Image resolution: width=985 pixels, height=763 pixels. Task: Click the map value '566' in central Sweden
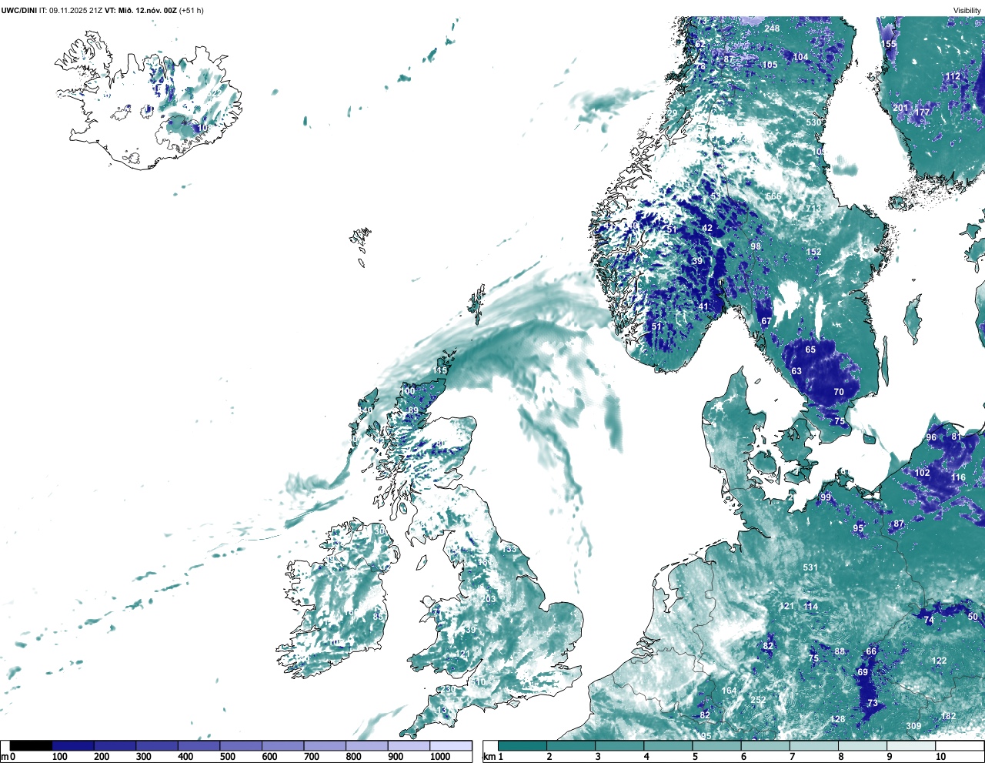point(773,196)
